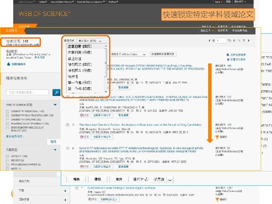Go to next results page arrow
The width and height of the screenshot is (272, 204).
pos(249,40)
